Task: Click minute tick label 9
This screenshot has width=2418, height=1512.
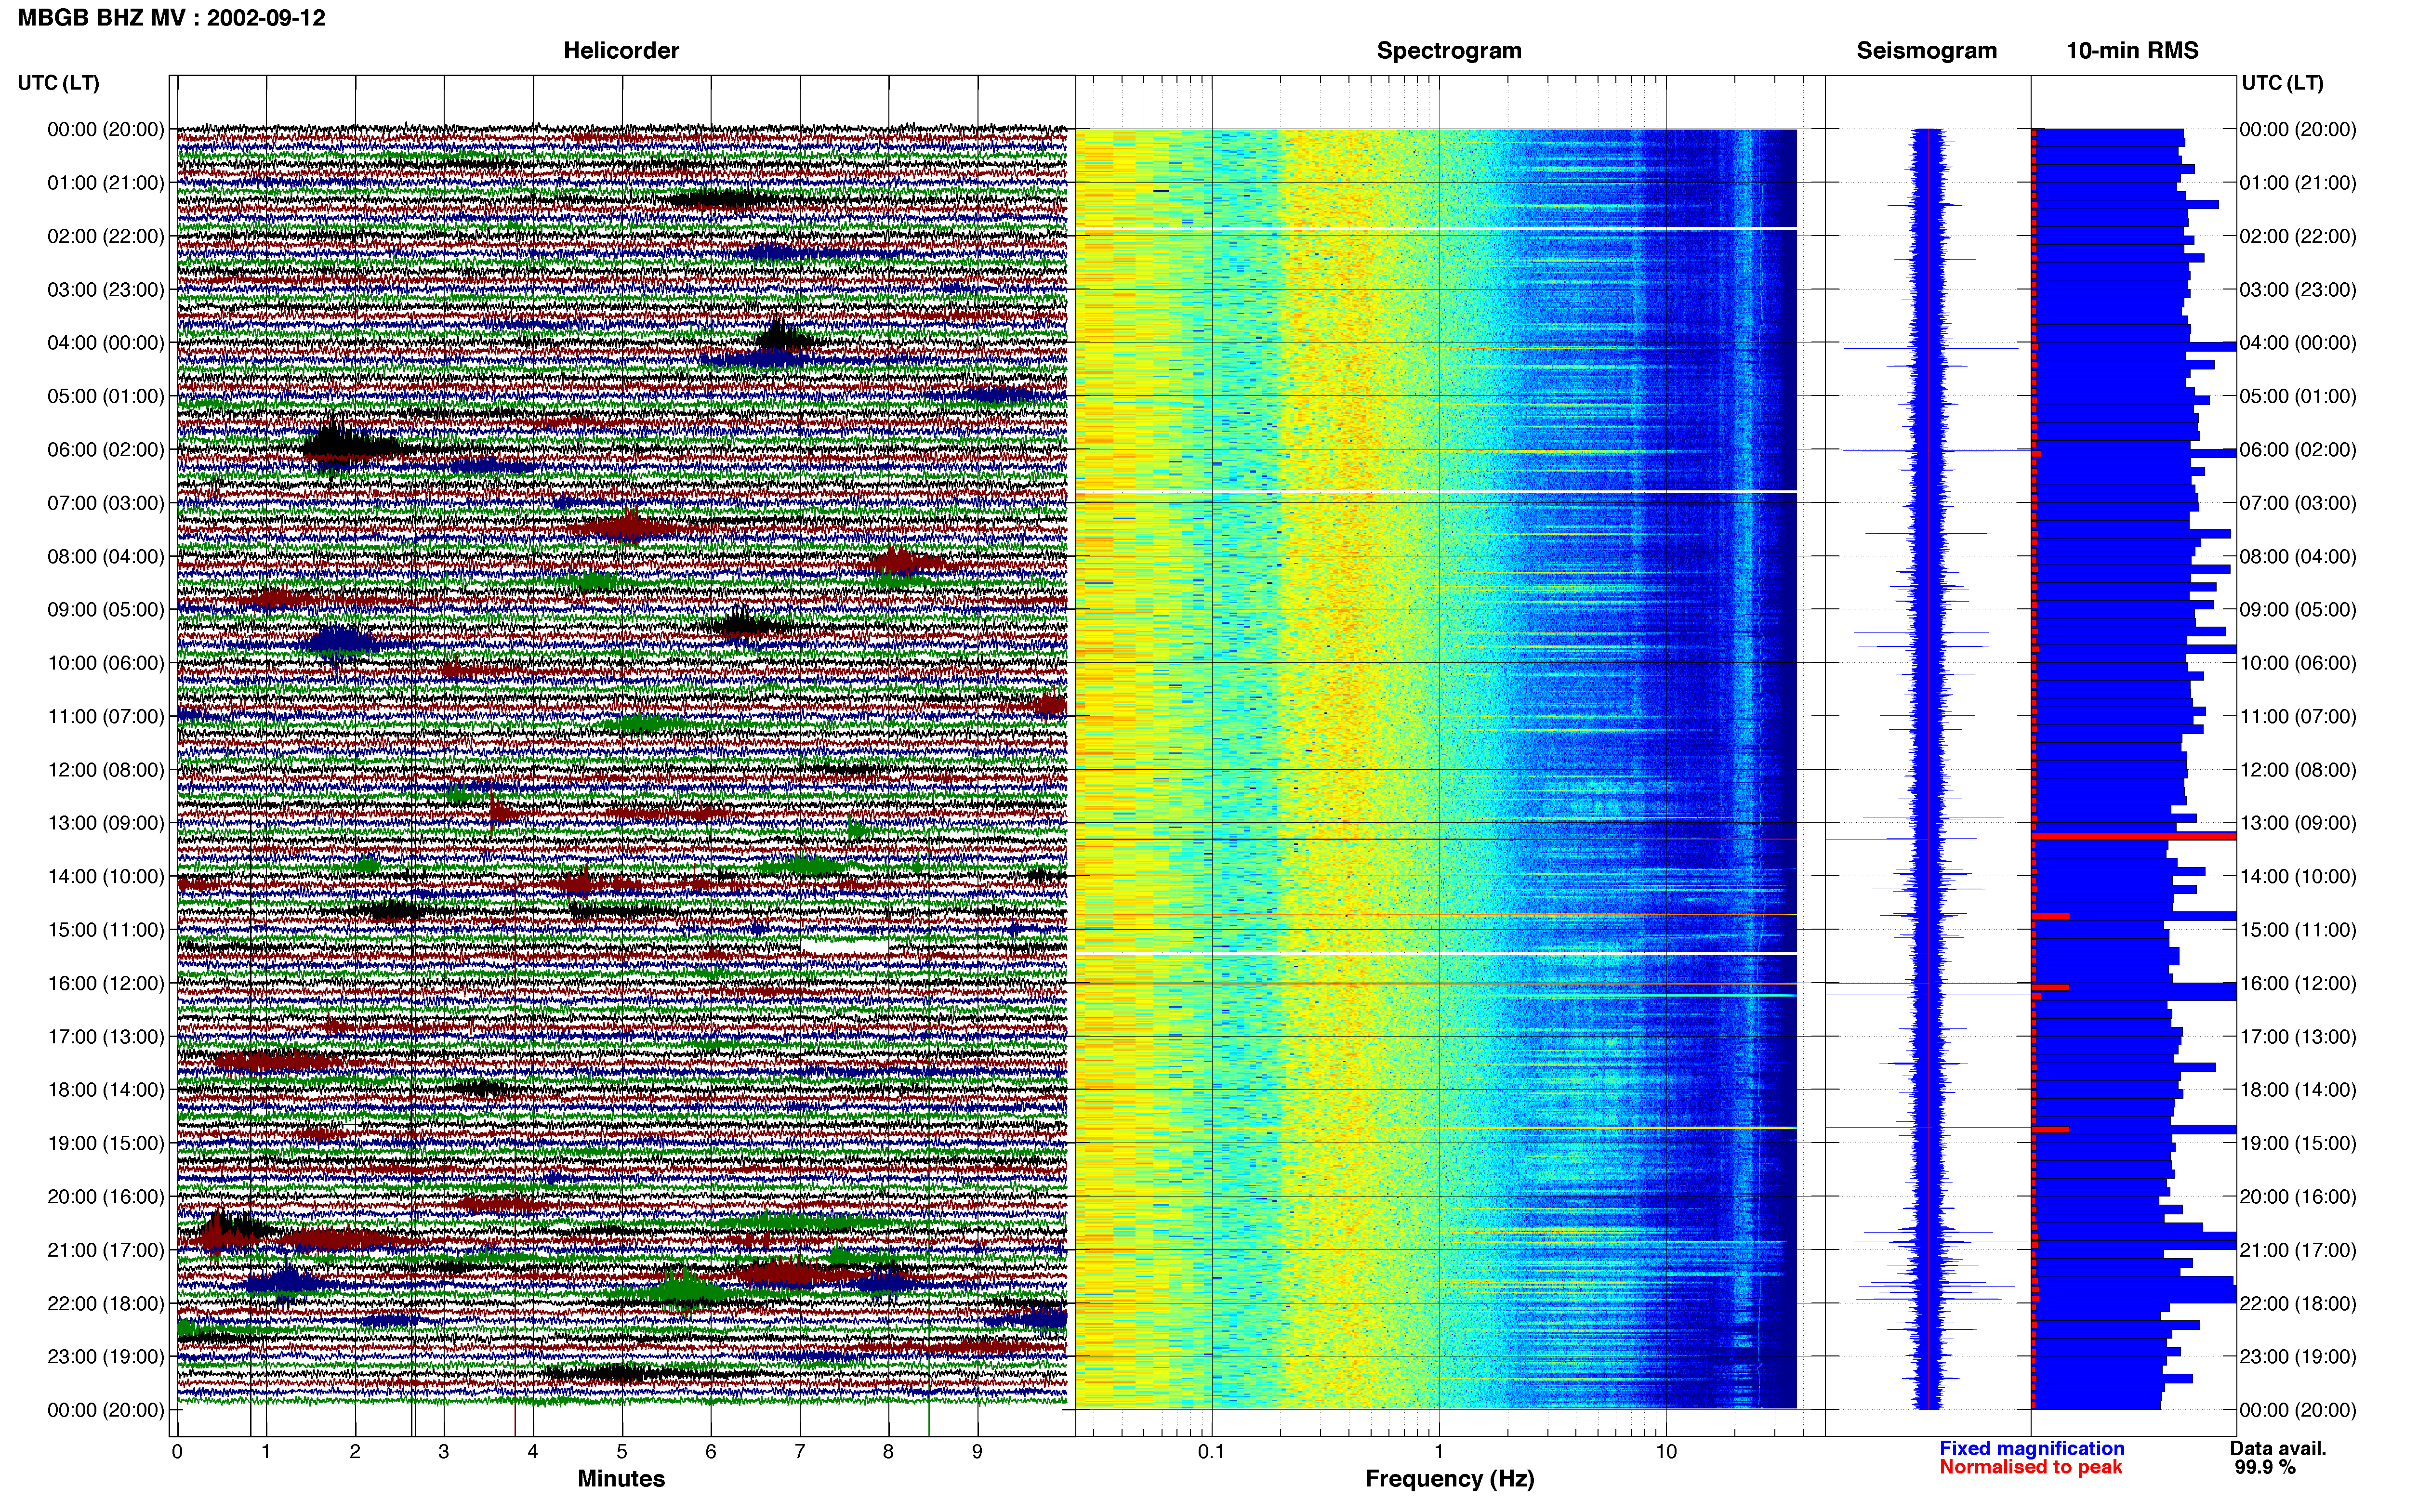Action: tap(977, 1452)
